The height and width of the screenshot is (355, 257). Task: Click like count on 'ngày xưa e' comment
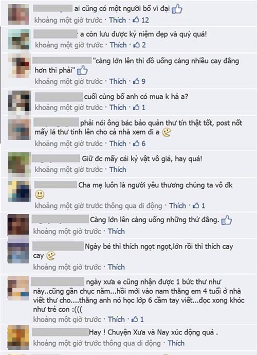point(137,319)
